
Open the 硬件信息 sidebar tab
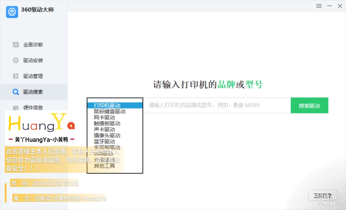point(34,107)
